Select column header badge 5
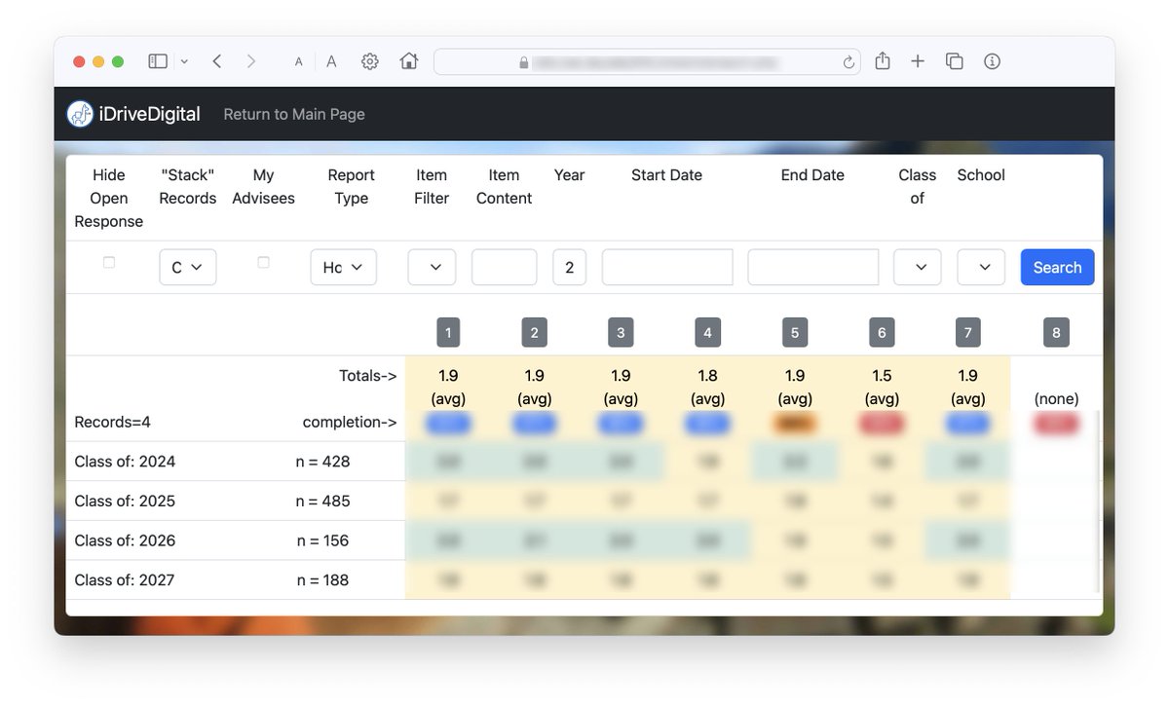The height and width of the screenshot is (707, 1169). 795,332
